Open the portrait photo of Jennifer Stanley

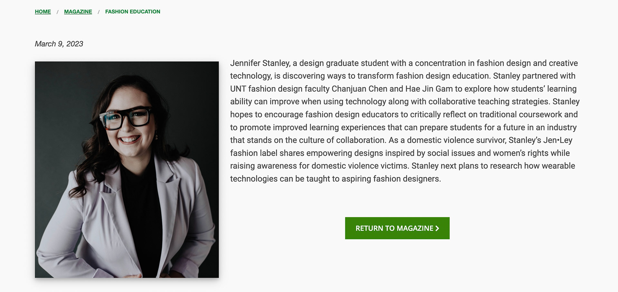[127, 169]
